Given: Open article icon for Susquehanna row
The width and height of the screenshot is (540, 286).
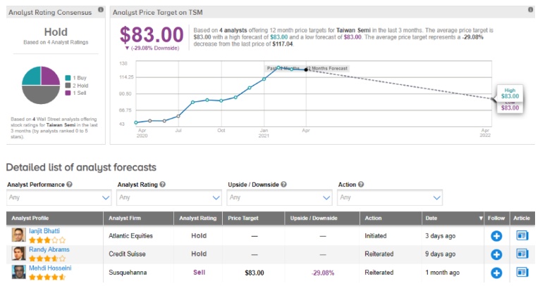Looking at the screenshot, I should click(522, 273).
